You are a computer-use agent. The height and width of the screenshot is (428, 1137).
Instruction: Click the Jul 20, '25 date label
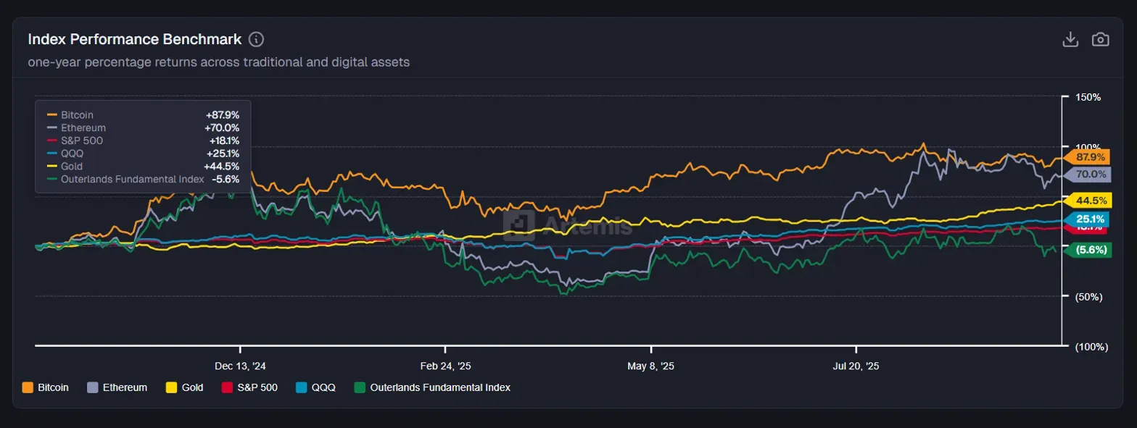pyautogui.click(x=856, y=366)
